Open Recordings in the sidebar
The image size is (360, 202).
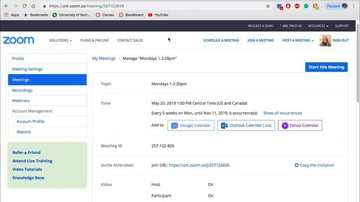47,90
